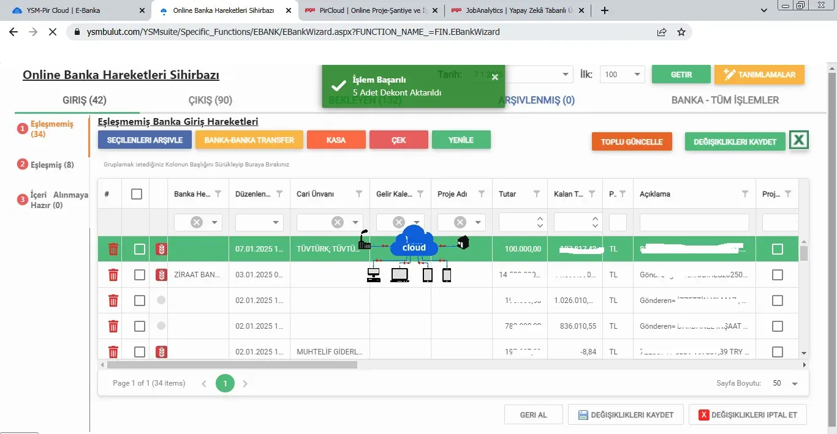Open the ARŞİVLENMİŞ (0) tab

click(x=536, y=100)
